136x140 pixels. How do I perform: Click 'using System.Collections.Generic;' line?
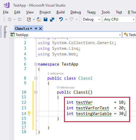click(x=77, y=43)
